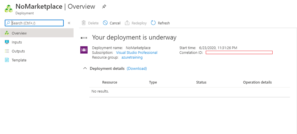Select Template in the left menu

[x=19, y=60]
